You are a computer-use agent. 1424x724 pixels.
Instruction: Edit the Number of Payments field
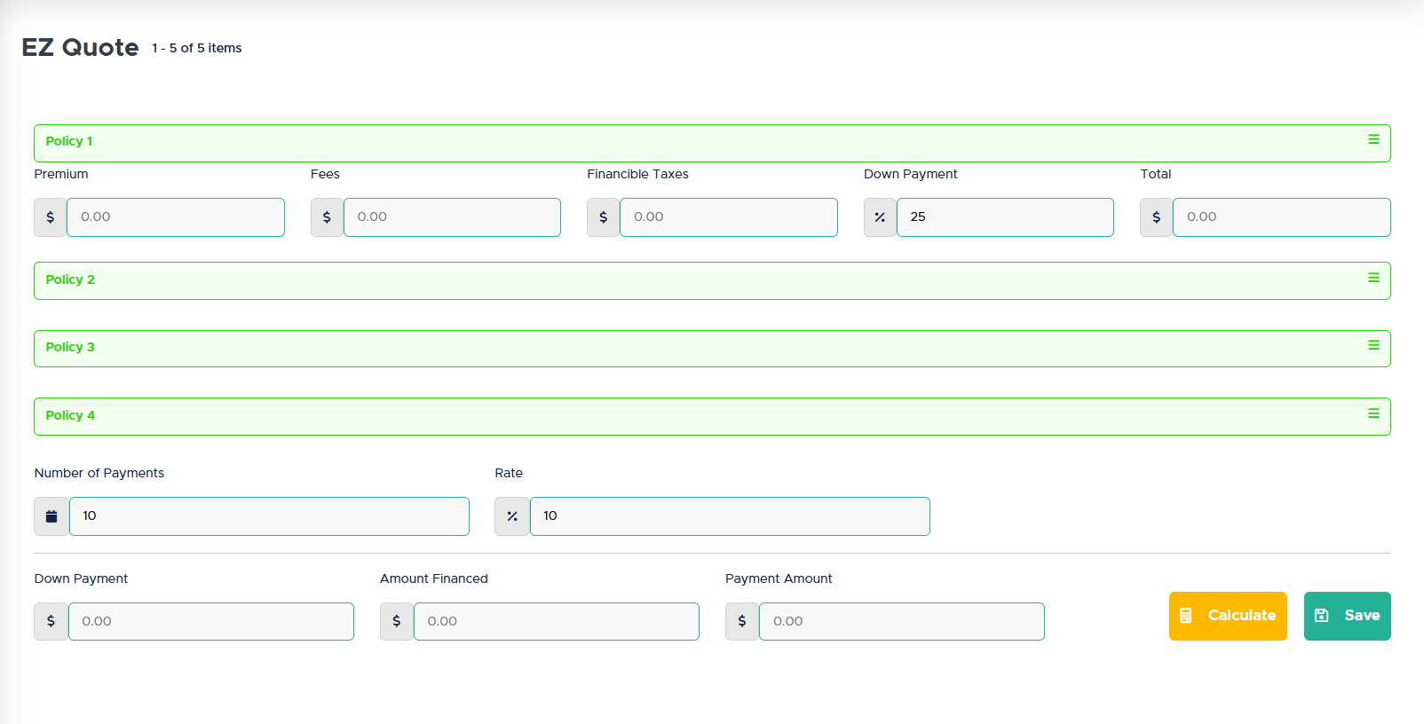[x=269, y=516]
